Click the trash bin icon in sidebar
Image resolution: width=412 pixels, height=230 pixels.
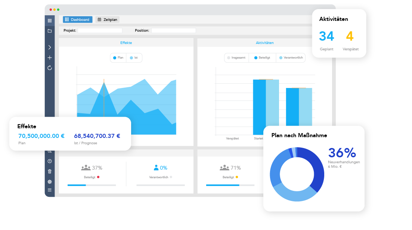point(50,171)
